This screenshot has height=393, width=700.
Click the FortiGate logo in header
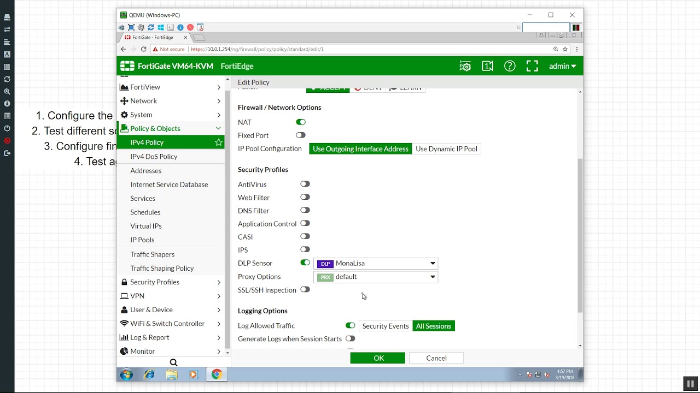[127, 66]
